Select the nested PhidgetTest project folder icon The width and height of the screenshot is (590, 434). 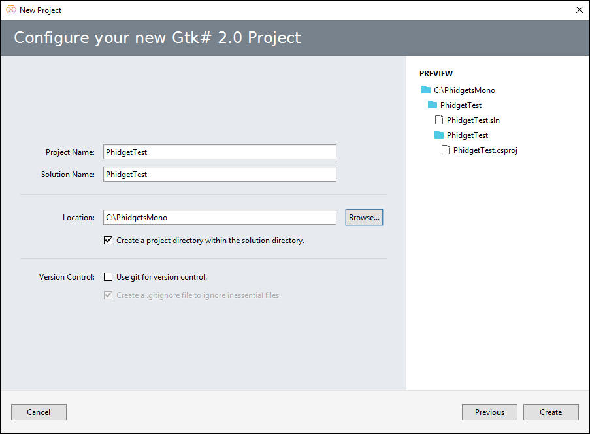(438, 135)
